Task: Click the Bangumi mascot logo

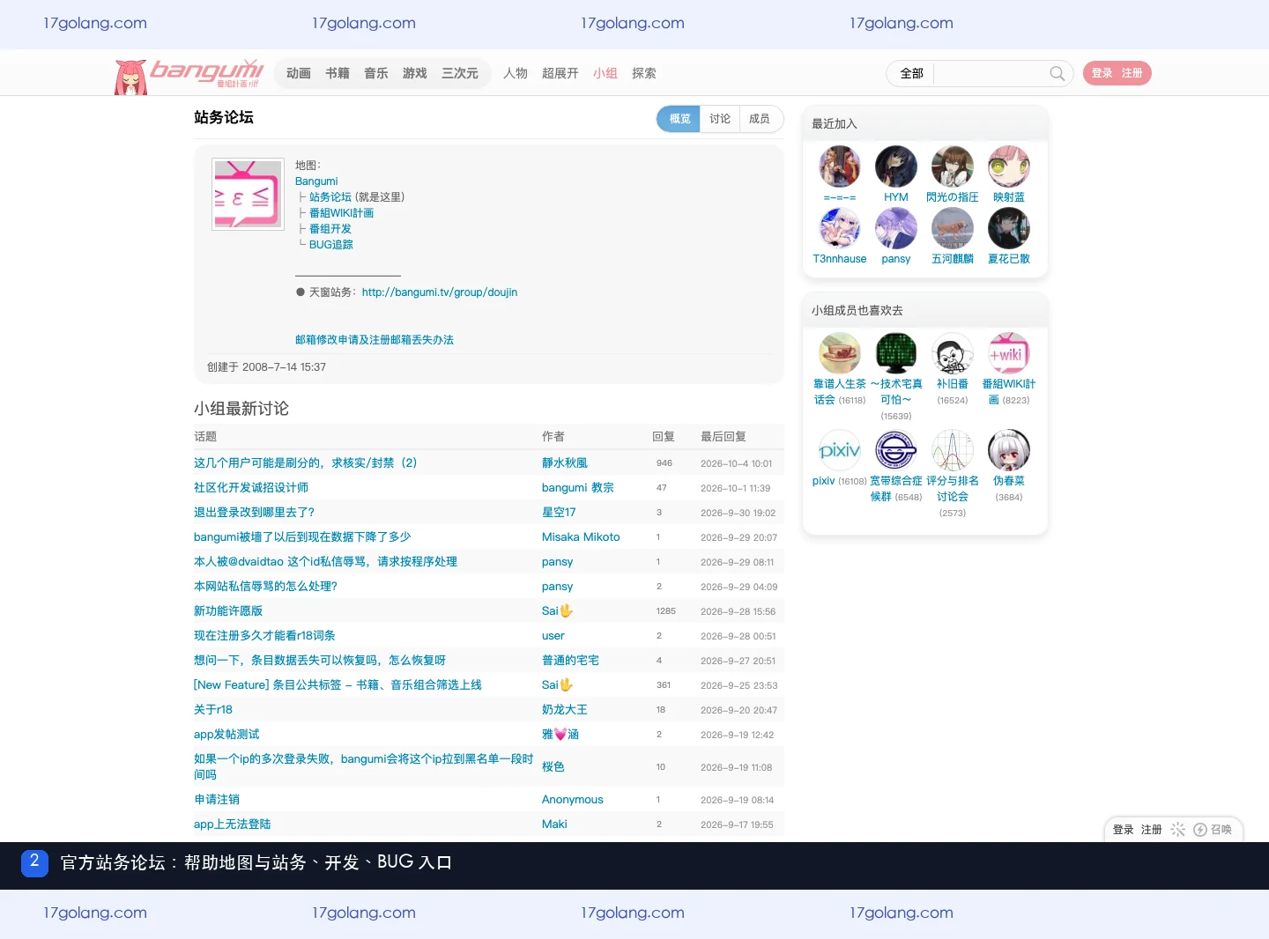Action: point(130,77)
